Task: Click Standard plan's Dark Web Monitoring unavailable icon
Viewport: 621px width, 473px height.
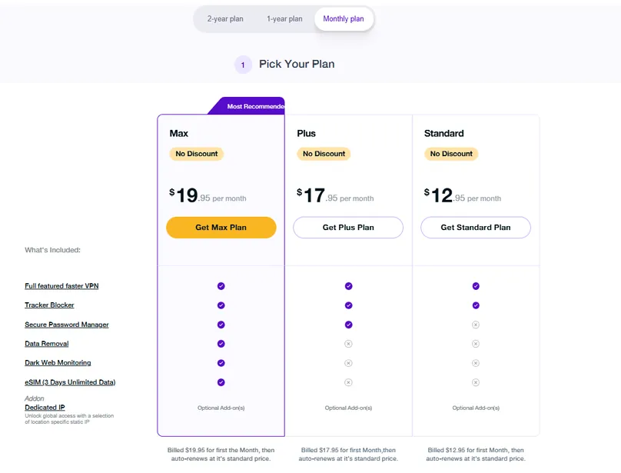Action: point(476,363)
